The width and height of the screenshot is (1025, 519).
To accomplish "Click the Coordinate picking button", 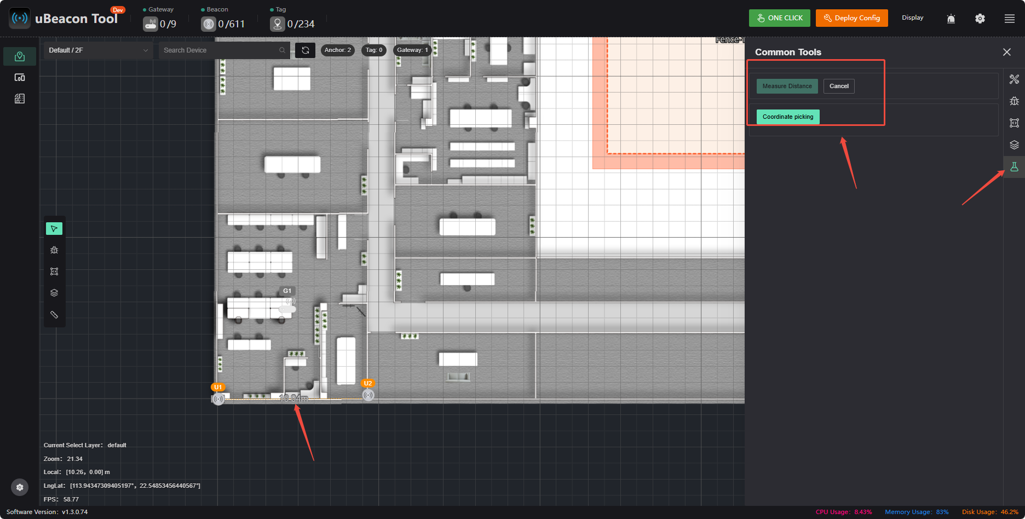I will tap(788, 117).
